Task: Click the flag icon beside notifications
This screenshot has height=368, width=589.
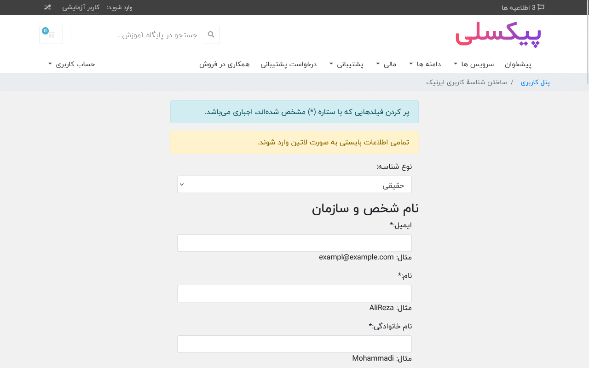Action: tap(541, 7)
